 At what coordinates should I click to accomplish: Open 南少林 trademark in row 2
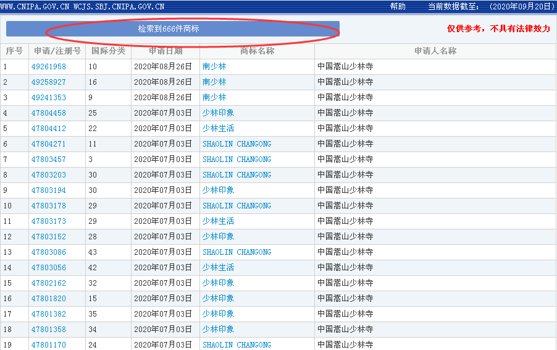214,82
